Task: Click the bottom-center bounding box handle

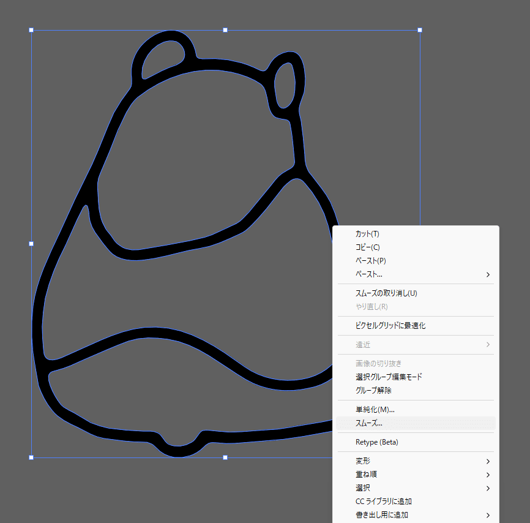Action: (225, 457)
